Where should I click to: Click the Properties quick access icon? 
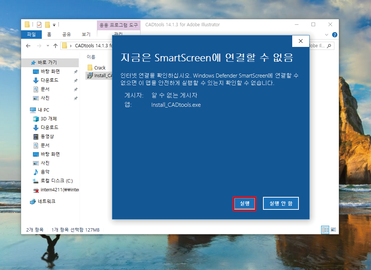pos(39,25)
